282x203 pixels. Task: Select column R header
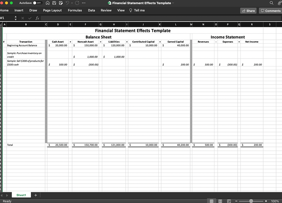coord(252,25)
